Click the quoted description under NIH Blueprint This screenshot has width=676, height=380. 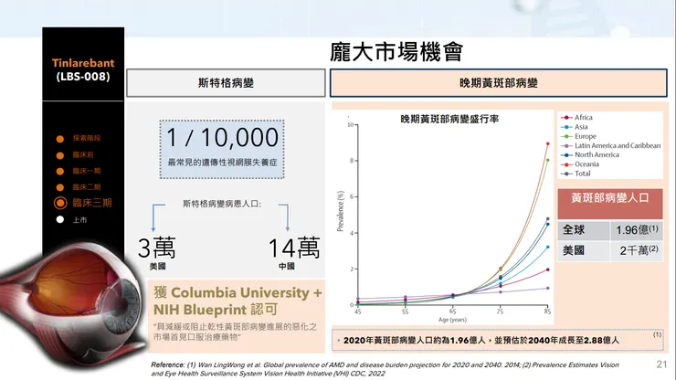click(x=236, y=332)
